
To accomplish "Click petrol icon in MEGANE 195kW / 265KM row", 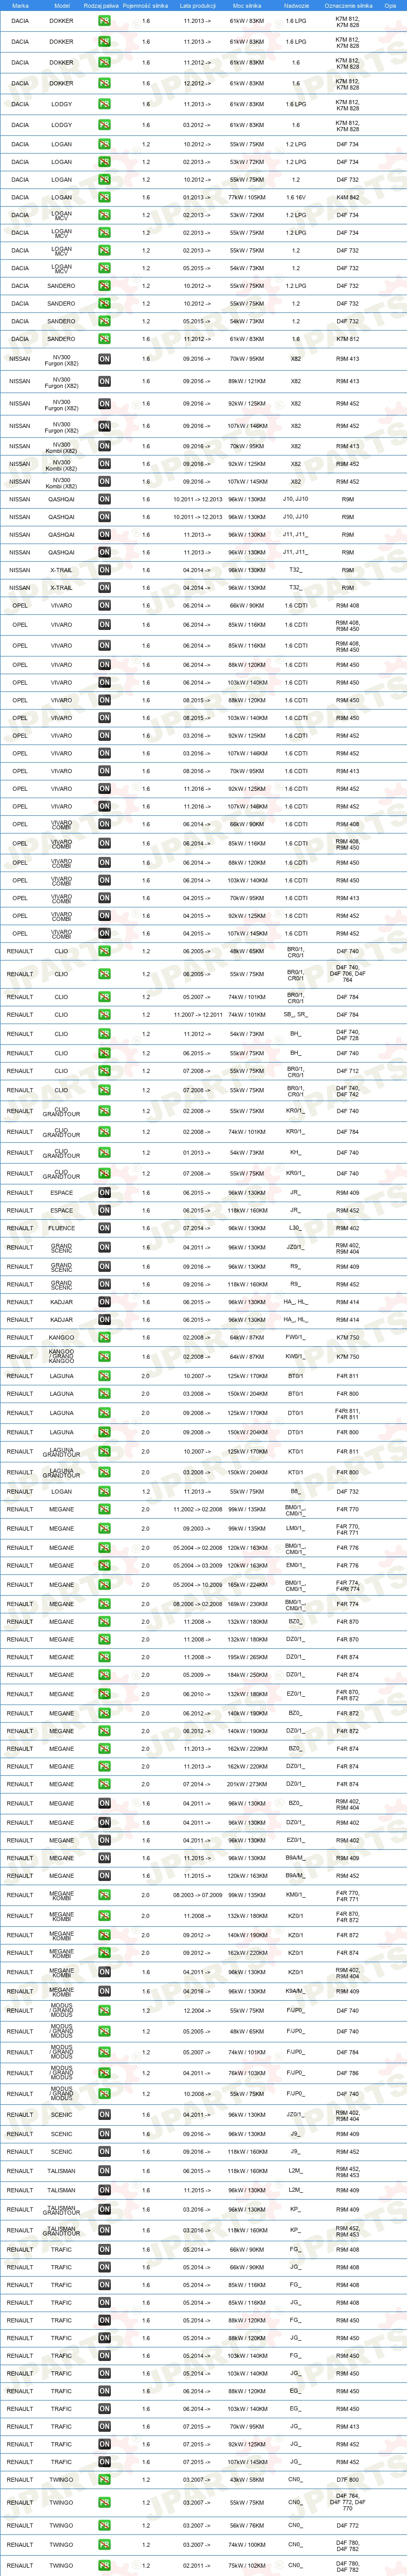I will click(104, 1657).
